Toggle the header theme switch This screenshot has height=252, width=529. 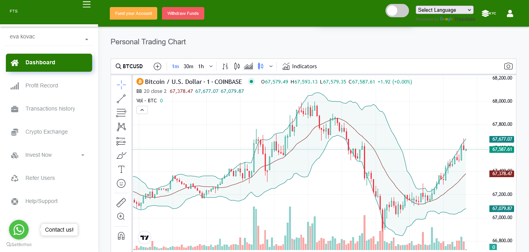(397, 11)
